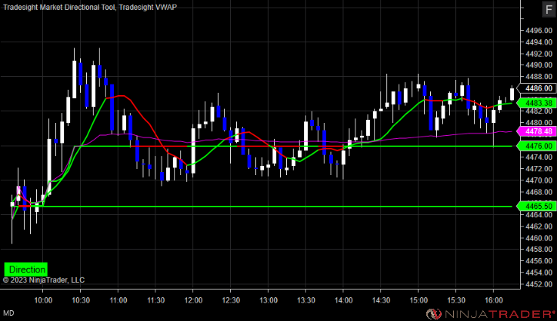Click the 4472.00 price axis label
Screen dimensions: 557x321
539,168
